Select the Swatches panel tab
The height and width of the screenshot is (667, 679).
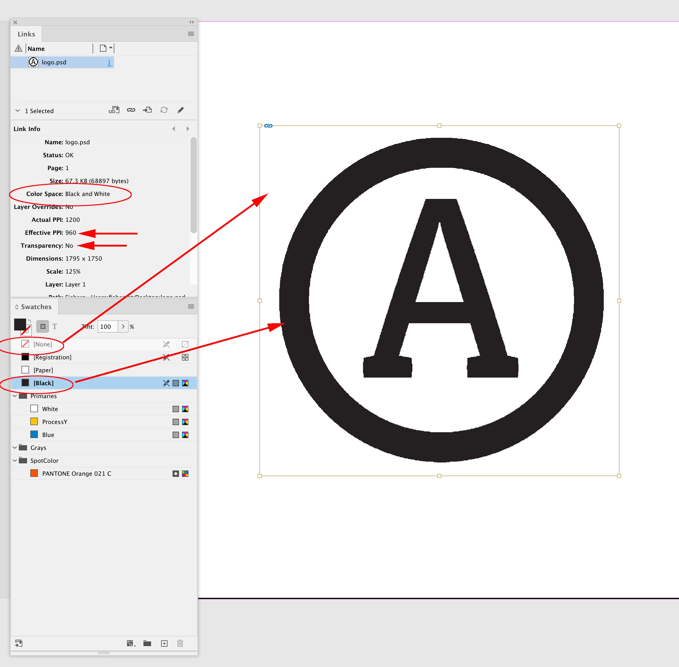click(36, 307)
